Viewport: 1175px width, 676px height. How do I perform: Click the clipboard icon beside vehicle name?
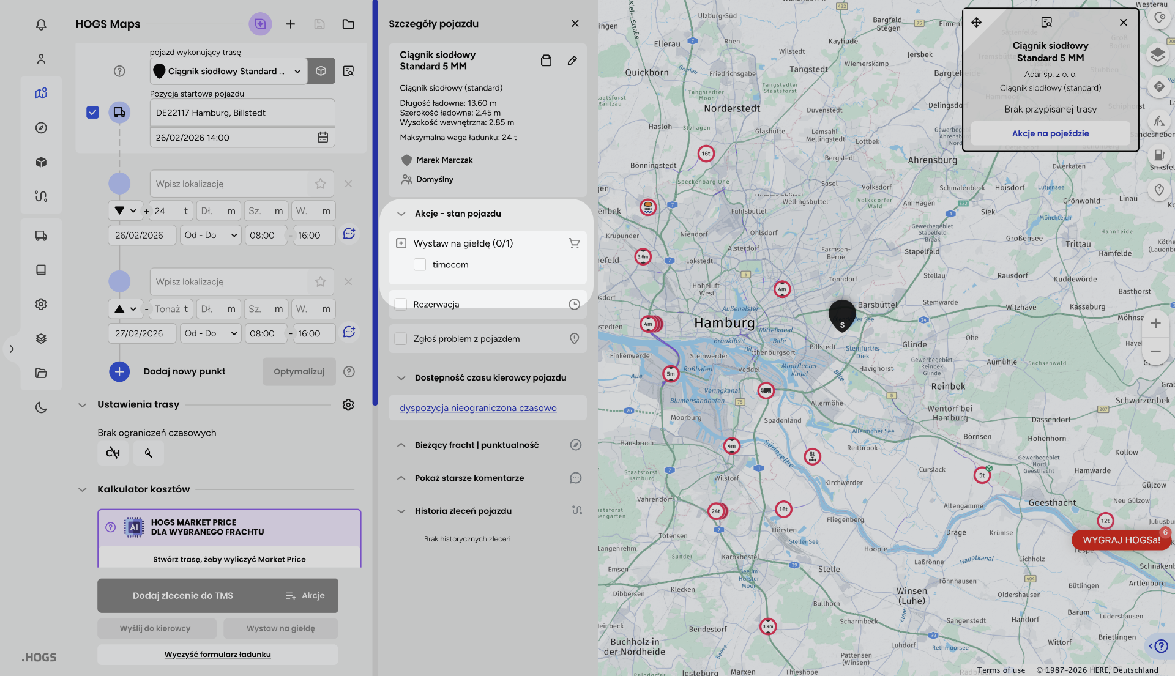tap(546, 61)
